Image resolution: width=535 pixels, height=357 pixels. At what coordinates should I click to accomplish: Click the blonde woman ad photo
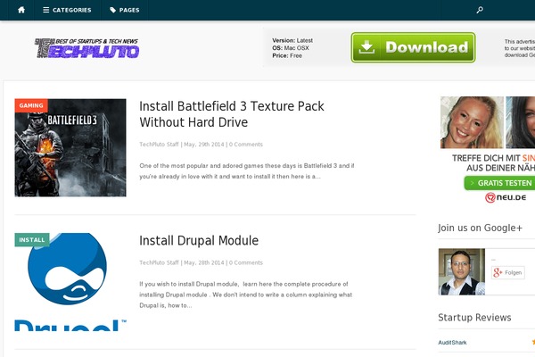(x=472, y=122)
